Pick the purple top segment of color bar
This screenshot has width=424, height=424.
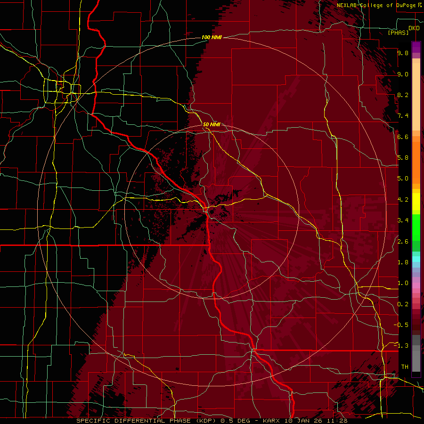tap(416, 47)
